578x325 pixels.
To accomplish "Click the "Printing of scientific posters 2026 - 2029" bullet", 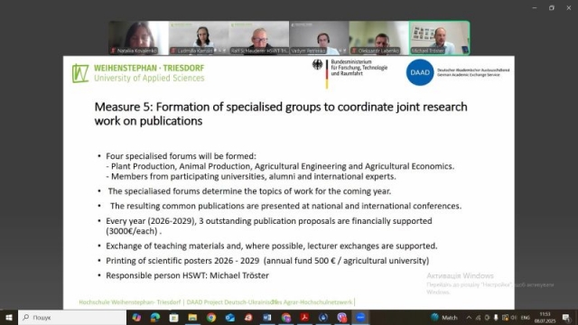I will click(267, 261).
